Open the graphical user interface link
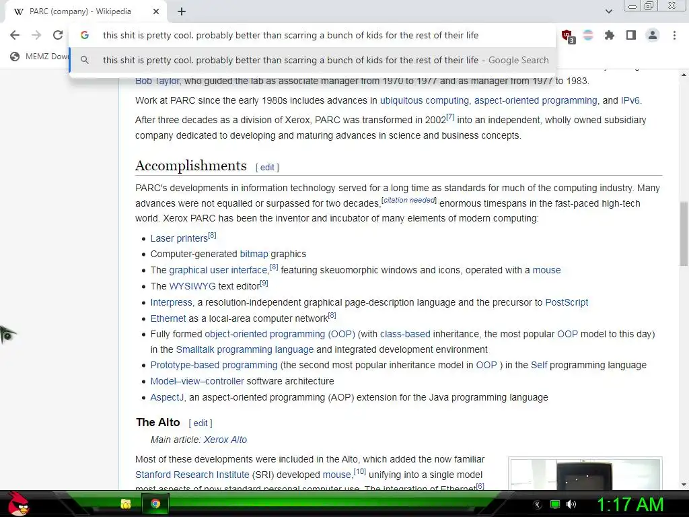This screenshot has width=689, height=517. 219,270
